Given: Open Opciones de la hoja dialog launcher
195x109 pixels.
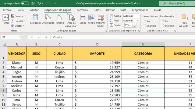Looking at the screenshot, I should point(175,31).
